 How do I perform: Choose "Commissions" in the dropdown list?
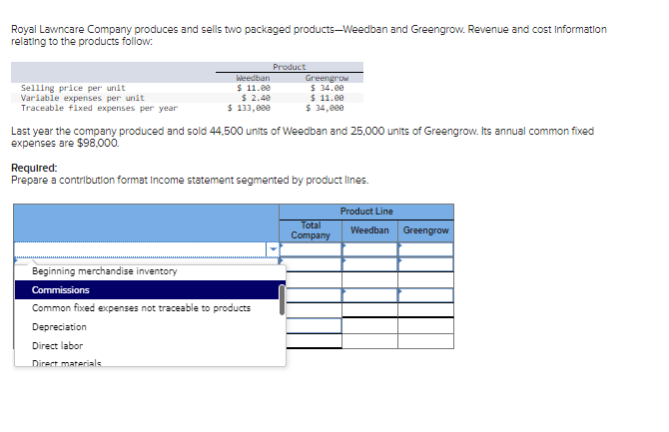(x=147, y=290)
